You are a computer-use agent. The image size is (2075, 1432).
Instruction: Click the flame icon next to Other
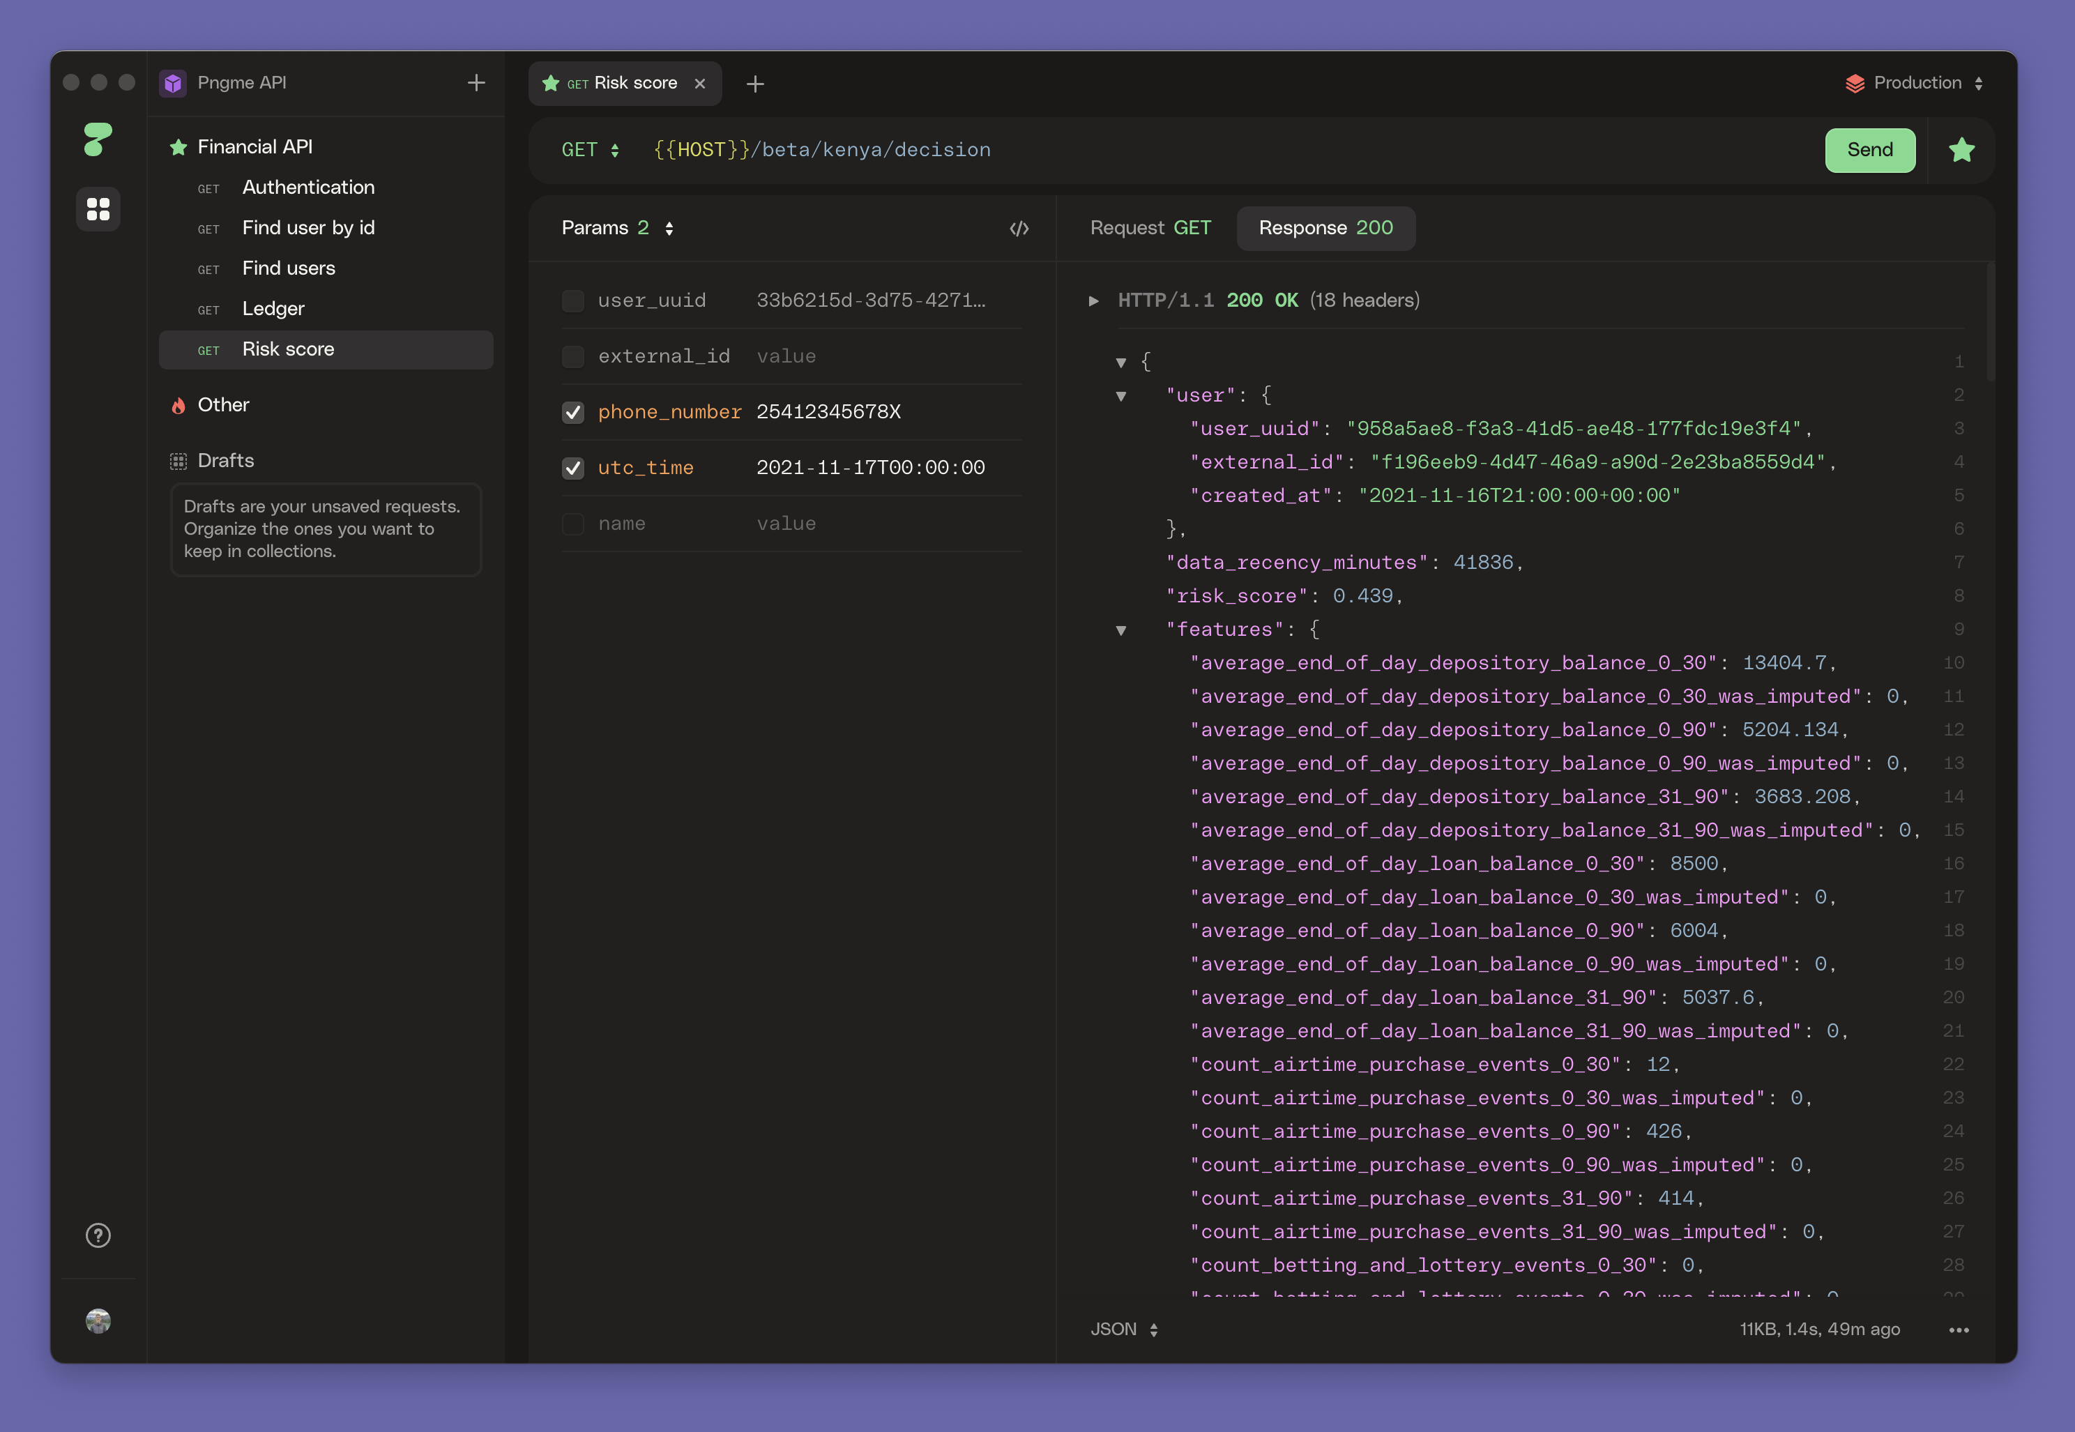178,404
